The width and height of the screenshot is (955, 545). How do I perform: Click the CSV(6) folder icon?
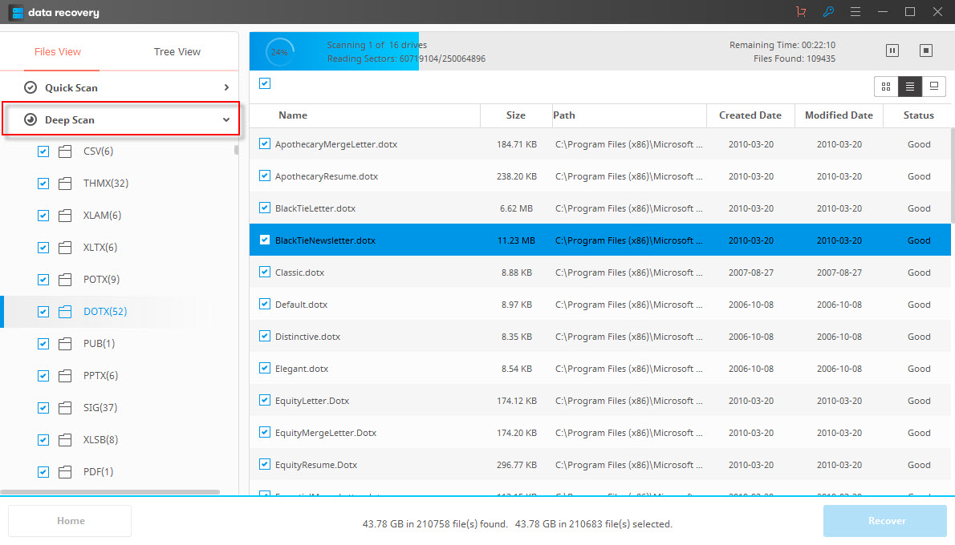click(65, 151)
